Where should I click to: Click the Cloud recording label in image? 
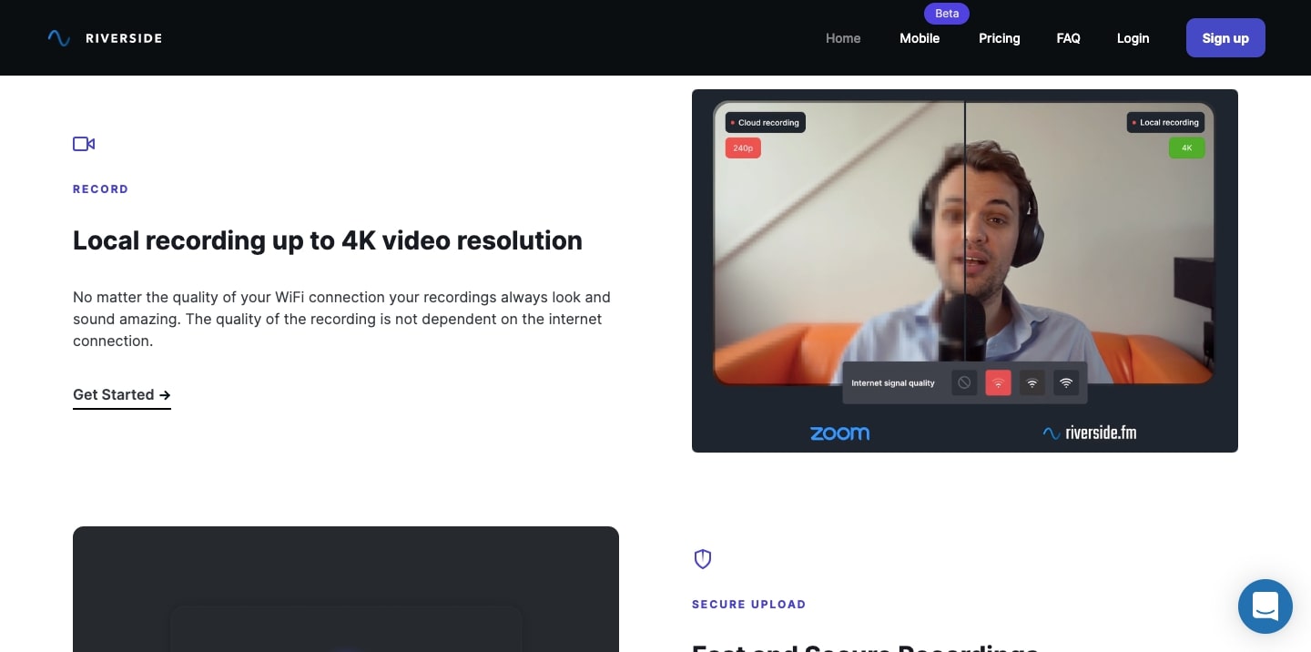coord(765,122)
